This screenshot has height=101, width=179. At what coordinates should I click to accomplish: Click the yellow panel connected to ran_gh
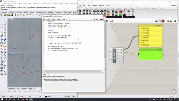(151, 36)
